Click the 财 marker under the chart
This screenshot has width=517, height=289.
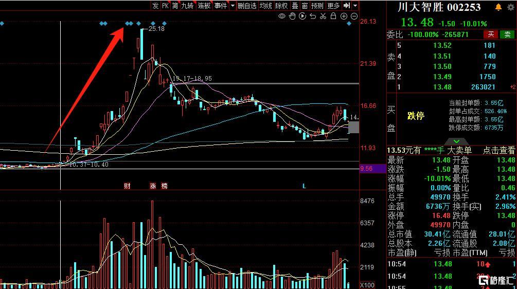(x=127, y=186)
